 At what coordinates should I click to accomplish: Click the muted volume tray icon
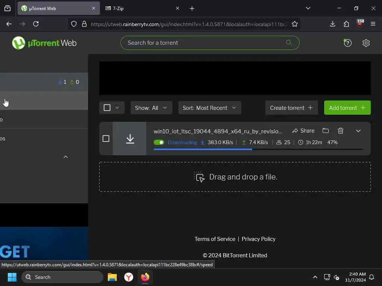click(337, 277)
